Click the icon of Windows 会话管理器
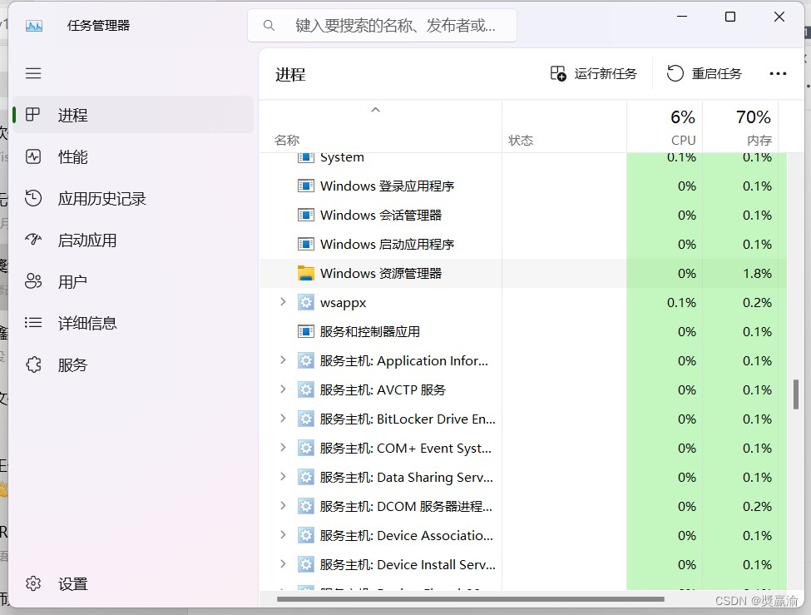Viewport: 811px width, 615px height. tap(305, 215)
